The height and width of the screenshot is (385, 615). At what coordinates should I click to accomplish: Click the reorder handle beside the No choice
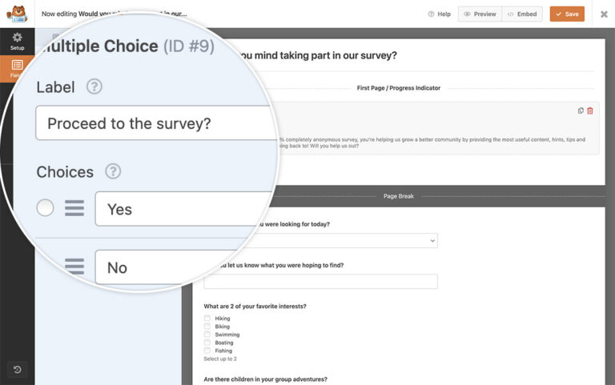pos(74,267)
